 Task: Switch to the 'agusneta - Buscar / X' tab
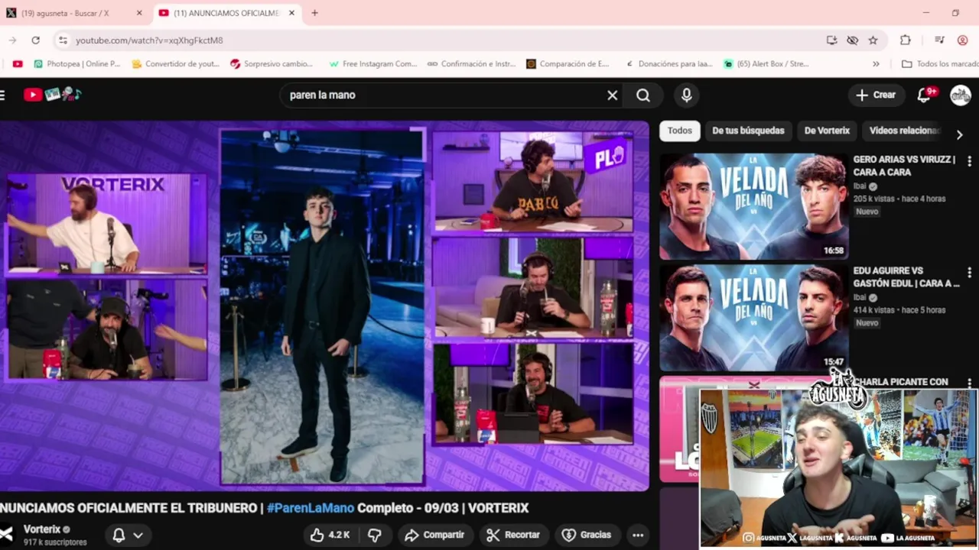(75, 13)
